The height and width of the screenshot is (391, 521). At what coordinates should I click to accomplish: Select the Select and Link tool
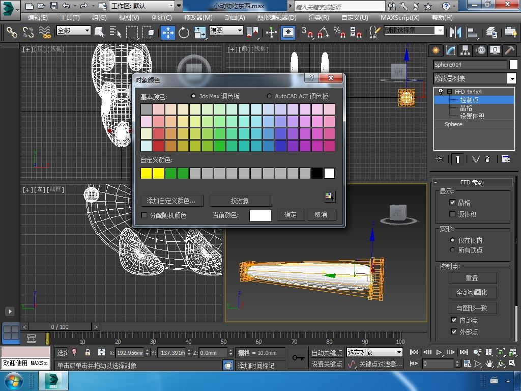pos(12,32)
